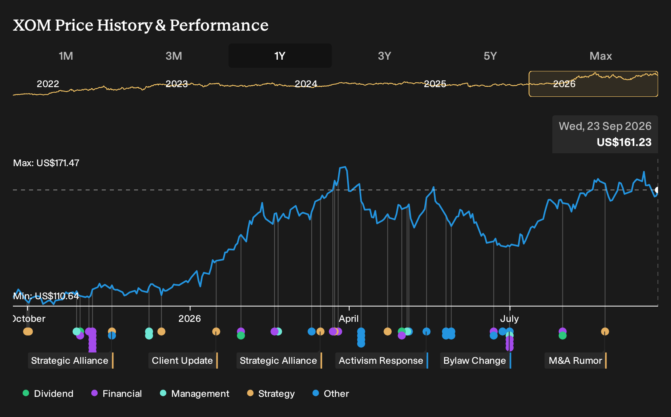Screen dimensions: 671x417
Task: Click the April axis label
Action: [x=348, y=319]
